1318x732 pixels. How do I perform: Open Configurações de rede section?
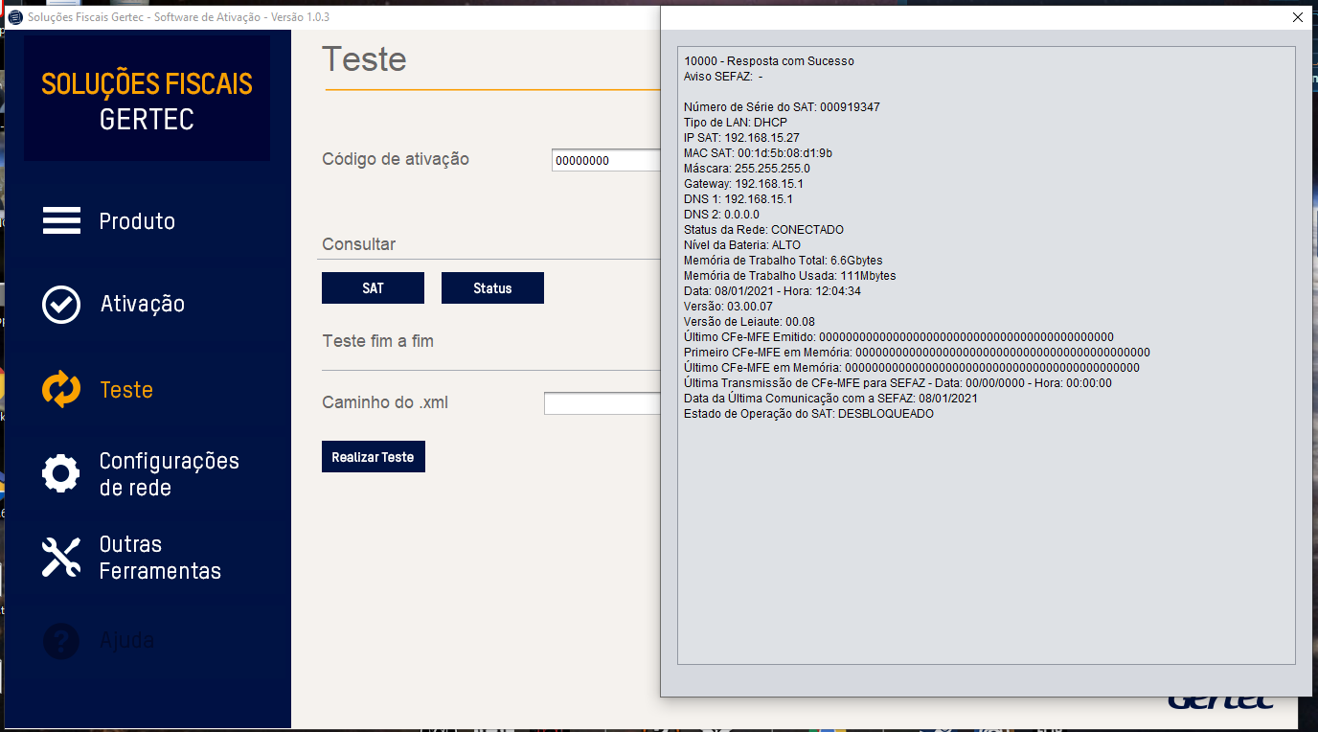point(169,474)
